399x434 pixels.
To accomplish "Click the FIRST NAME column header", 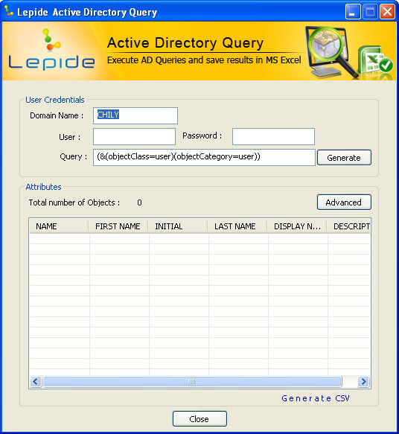I will (x=118, y=226).
